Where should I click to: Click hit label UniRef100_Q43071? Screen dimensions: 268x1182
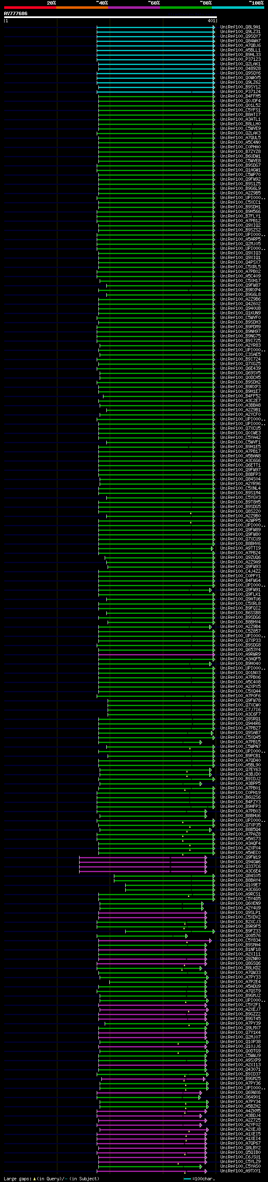click(240, 1069)
